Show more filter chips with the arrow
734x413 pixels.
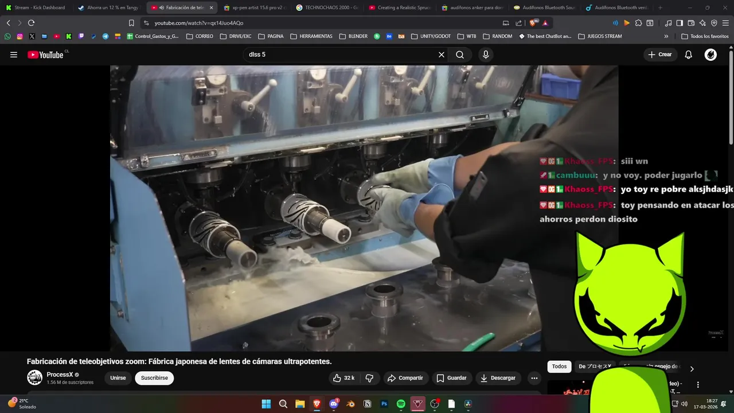point(692,369)
